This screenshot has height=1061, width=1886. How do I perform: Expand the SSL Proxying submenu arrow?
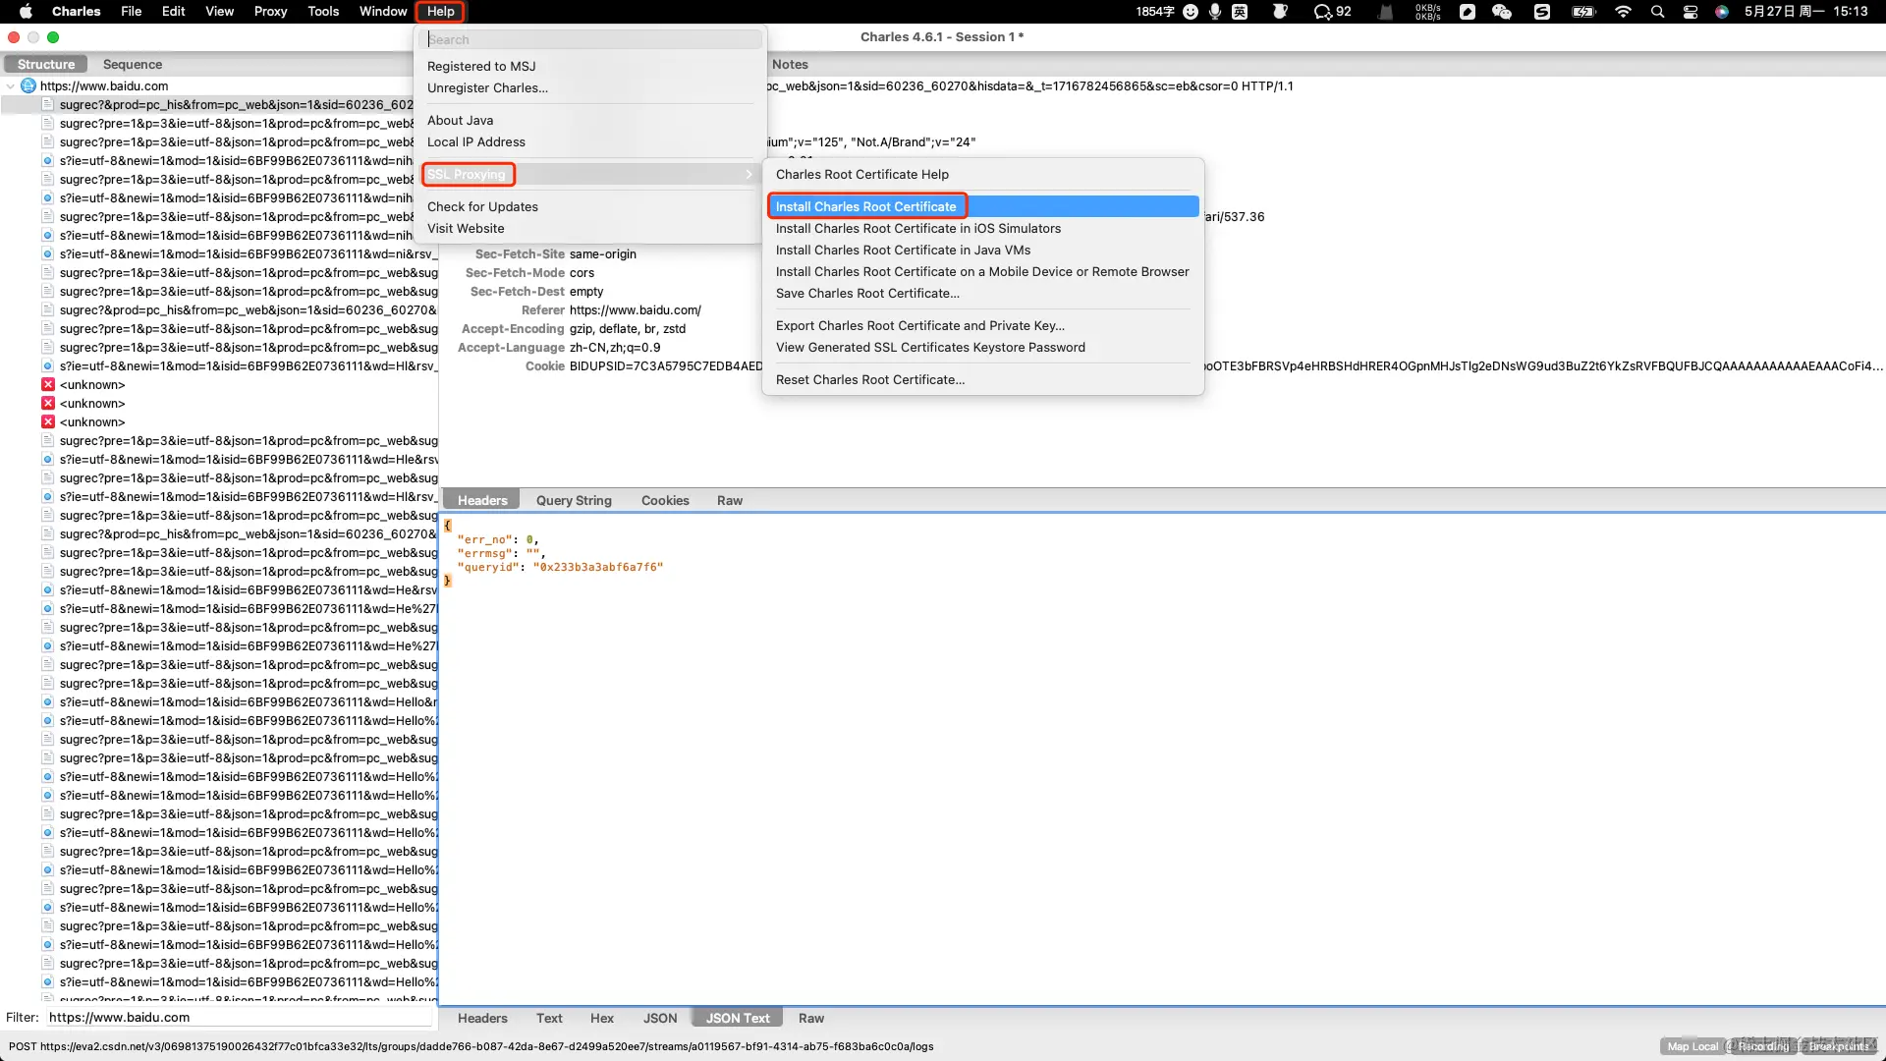point(749,174)
